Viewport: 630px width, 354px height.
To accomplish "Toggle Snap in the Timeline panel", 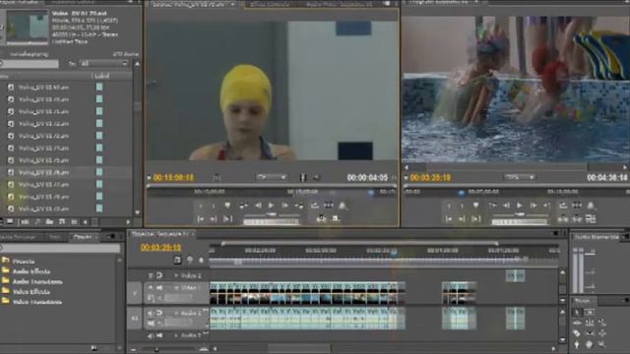I will (x=177, y=260).
